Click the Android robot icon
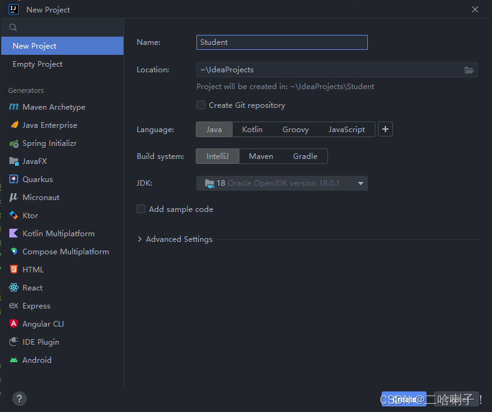The height and width of the screenshot is (412, 492). click(14, 360)
